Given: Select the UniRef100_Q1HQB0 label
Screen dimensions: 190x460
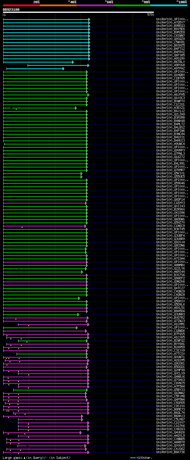Looking at the screenshot, I should click(x=170, y=75).
